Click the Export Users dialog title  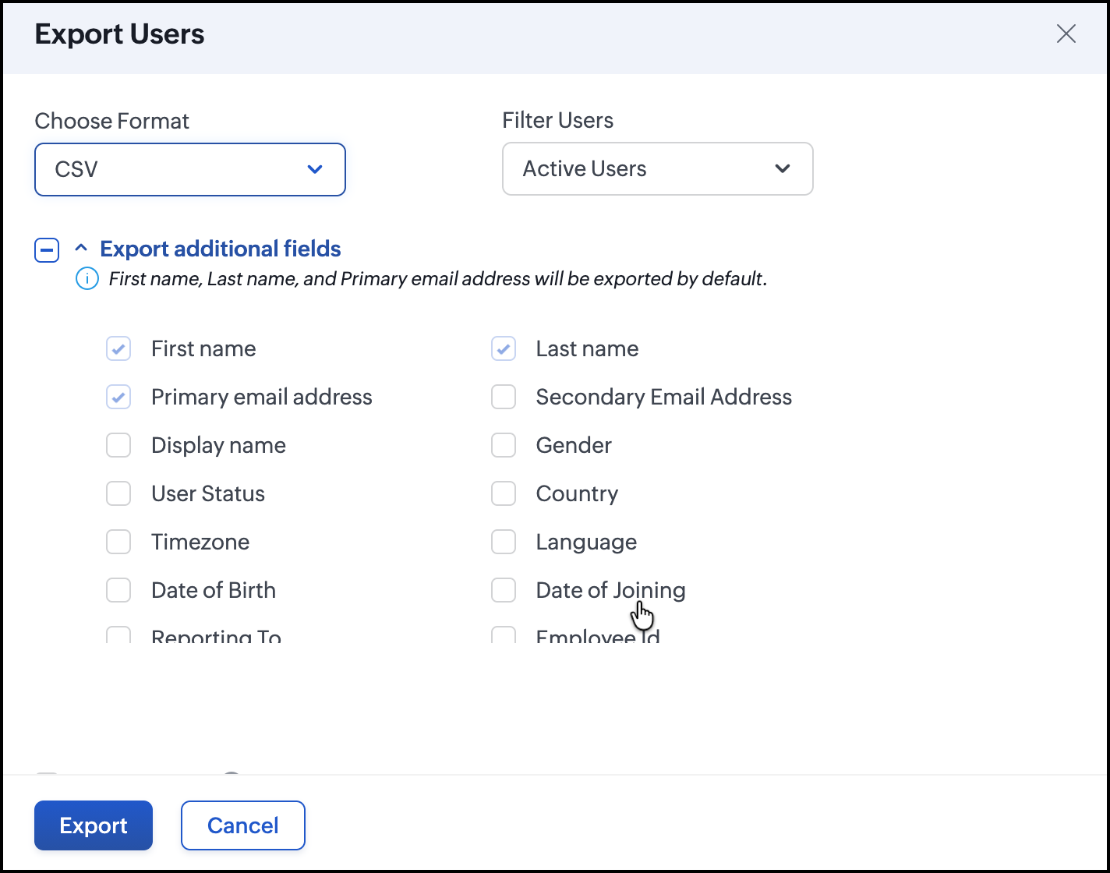point(120,34)
